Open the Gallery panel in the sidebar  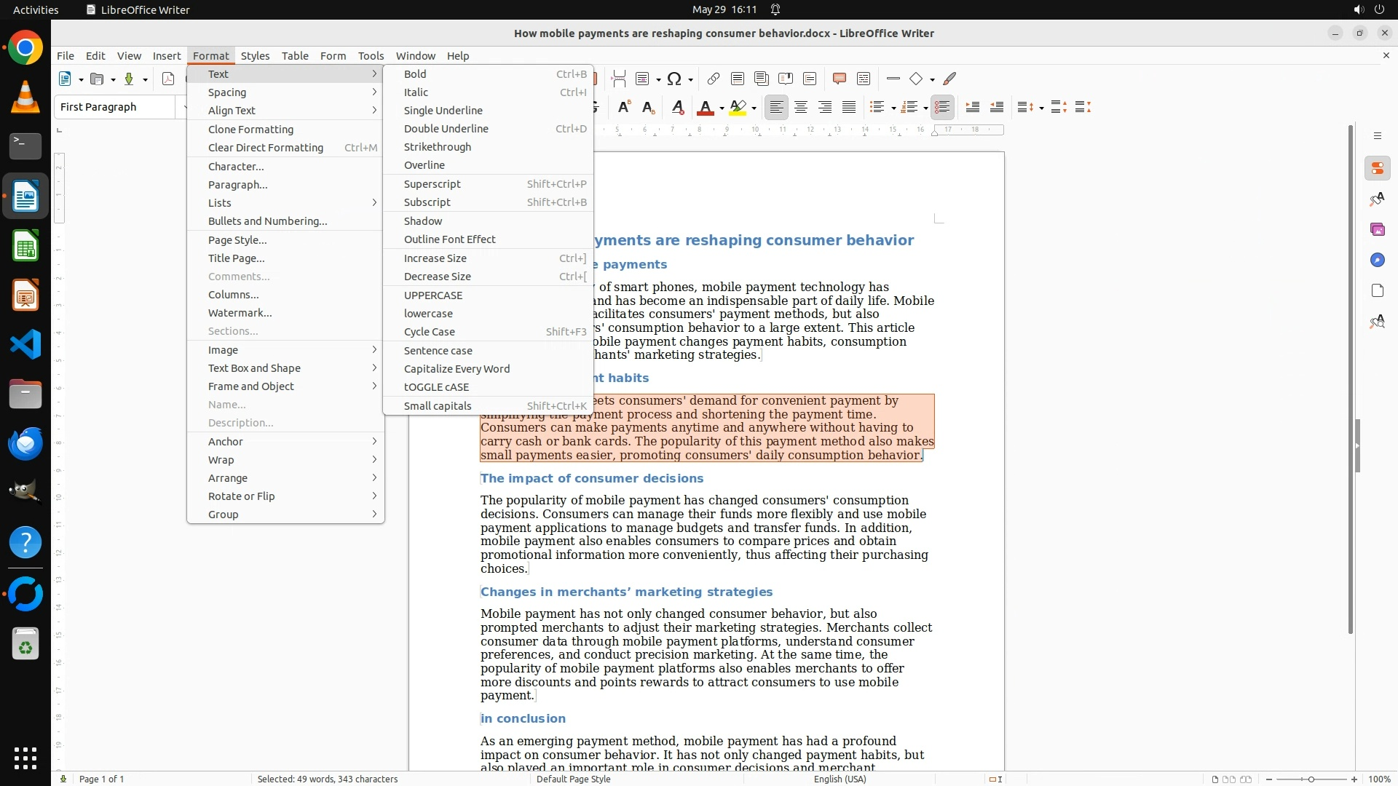pyautogui.click(x=1377, y=229)
